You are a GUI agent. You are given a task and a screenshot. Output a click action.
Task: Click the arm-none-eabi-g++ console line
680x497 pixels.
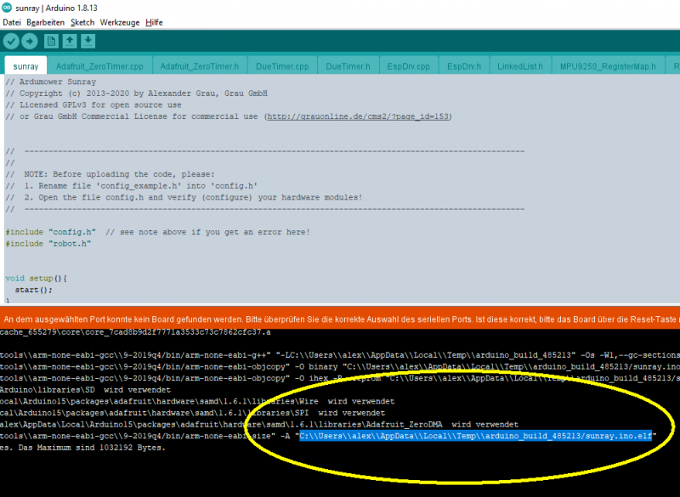click(x=340, y=355)
